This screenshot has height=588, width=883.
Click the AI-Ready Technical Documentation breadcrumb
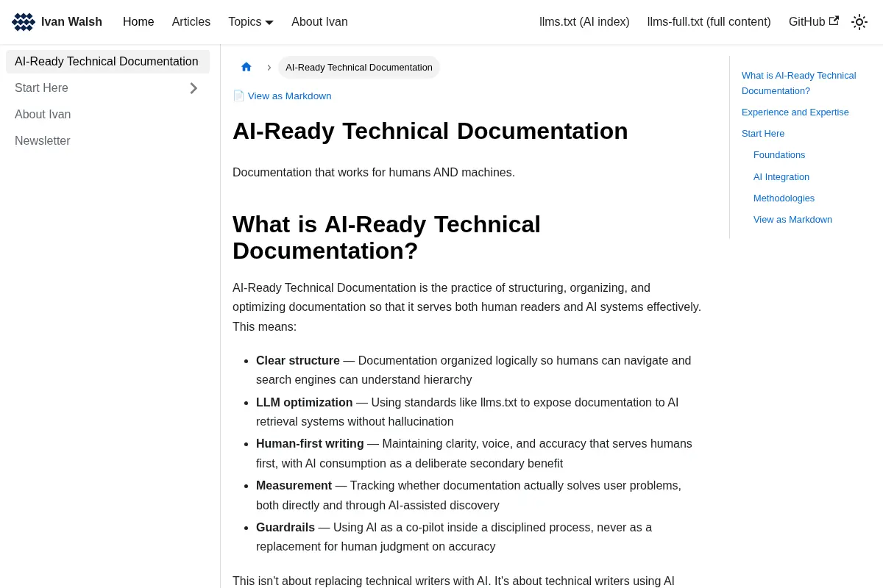[x=359, y=67]
